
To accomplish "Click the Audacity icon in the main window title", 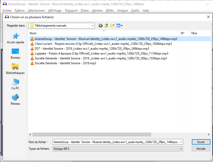I will point(5,4).
